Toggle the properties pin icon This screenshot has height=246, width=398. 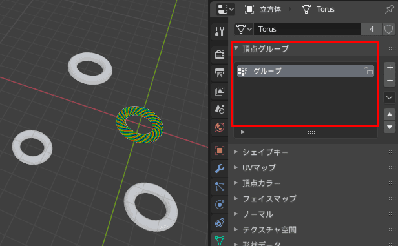[x=390, y=9]
